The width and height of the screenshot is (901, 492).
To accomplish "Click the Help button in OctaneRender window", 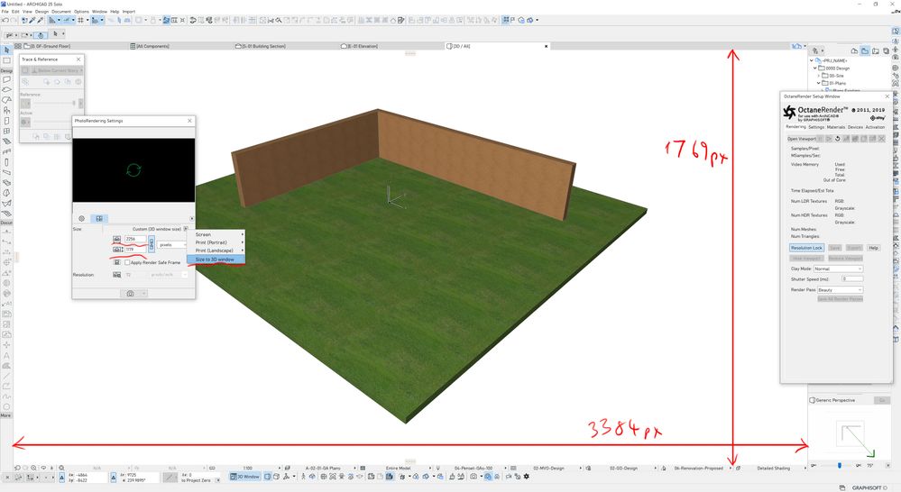I will click(x=873, y=248).
